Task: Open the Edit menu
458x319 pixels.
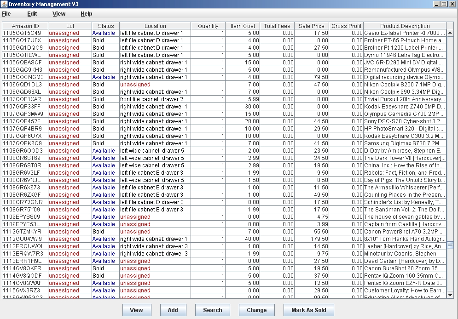Action: coord(32,14)
